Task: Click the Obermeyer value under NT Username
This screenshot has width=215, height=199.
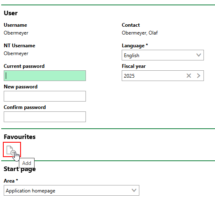Action: (16, 53)
